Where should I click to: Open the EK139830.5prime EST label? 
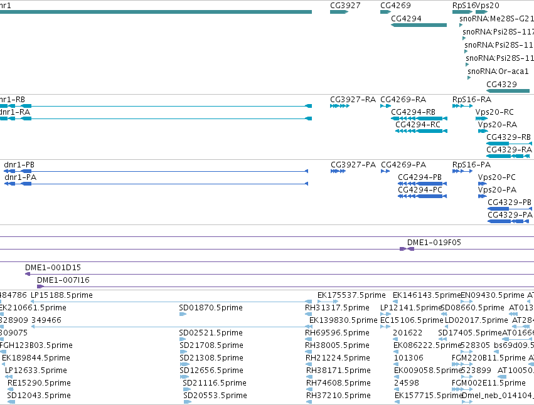click(x=343, y=320)
